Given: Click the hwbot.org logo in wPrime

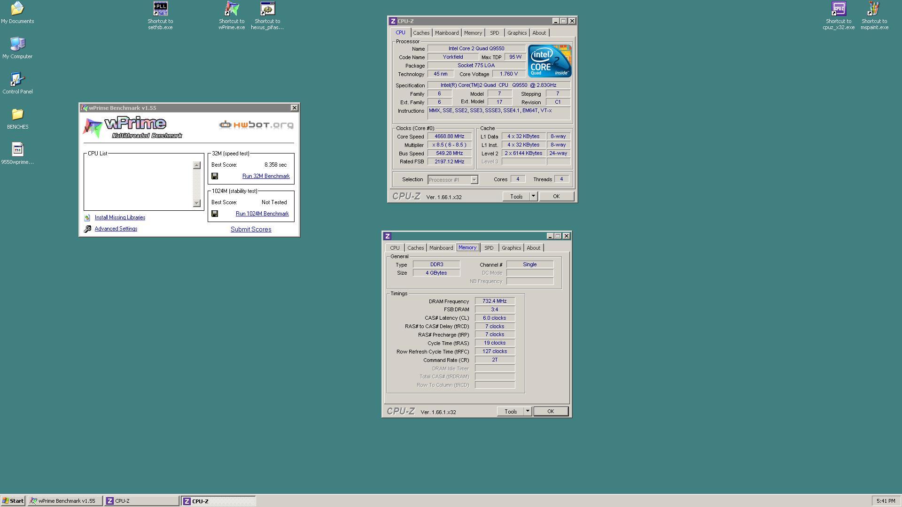Looking at the screenshot, I should (x=256, y=125).
